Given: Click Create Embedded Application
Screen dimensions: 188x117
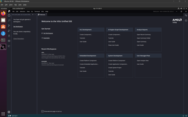Looking at the screenshot, I should [89, 64].
